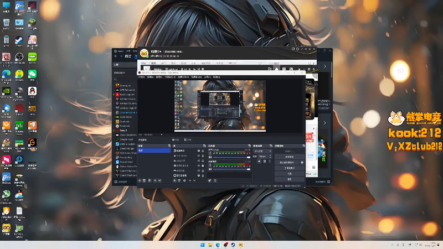This screenshot has height=249, width=443.
Task: Open the transitions kebab menu
Action: (x=270, y=161)
